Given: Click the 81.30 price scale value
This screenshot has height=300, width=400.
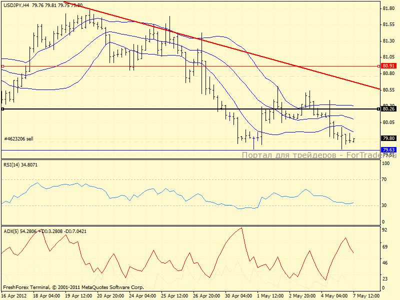Looking at the screenshot, I should [x=389, y=41].
